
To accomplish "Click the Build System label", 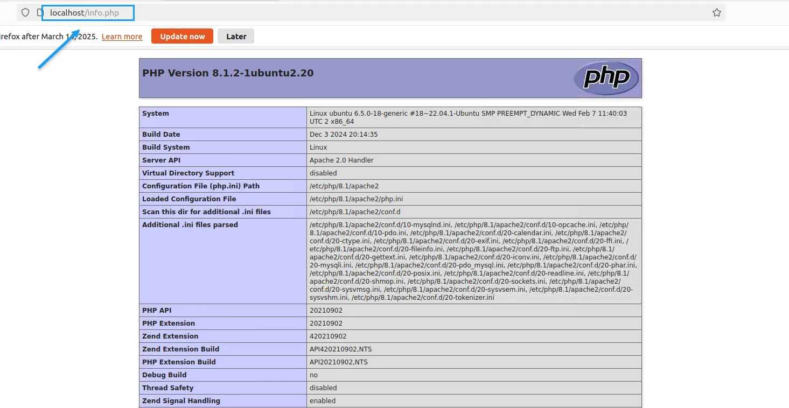I will (166, 147).
